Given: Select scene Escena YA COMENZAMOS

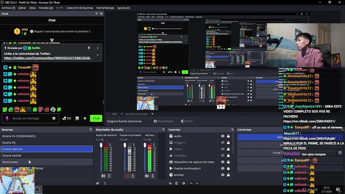Looking at the screenshot, I should (47, 136).
